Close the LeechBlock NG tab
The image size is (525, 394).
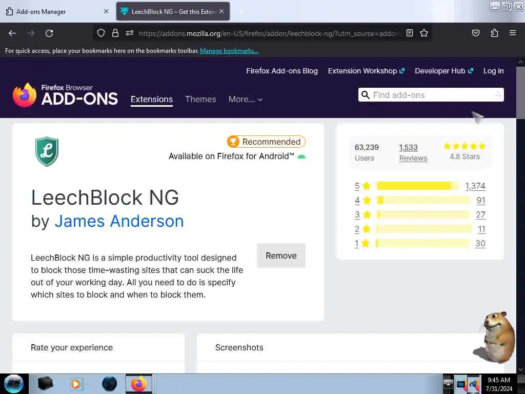click(221, 11)
